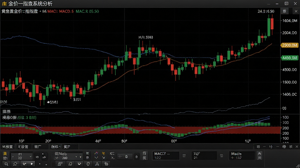This screenshot has height=168, width=300.
Task: Switch to the first bottom panel tab
Action: click(x=7, y=147)
